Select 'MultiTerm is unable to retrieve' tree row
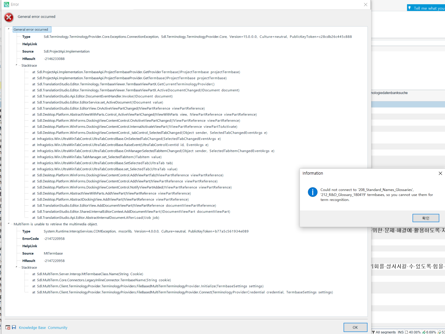The height and width of the screenshot is (334, 445). coord(56,224)
